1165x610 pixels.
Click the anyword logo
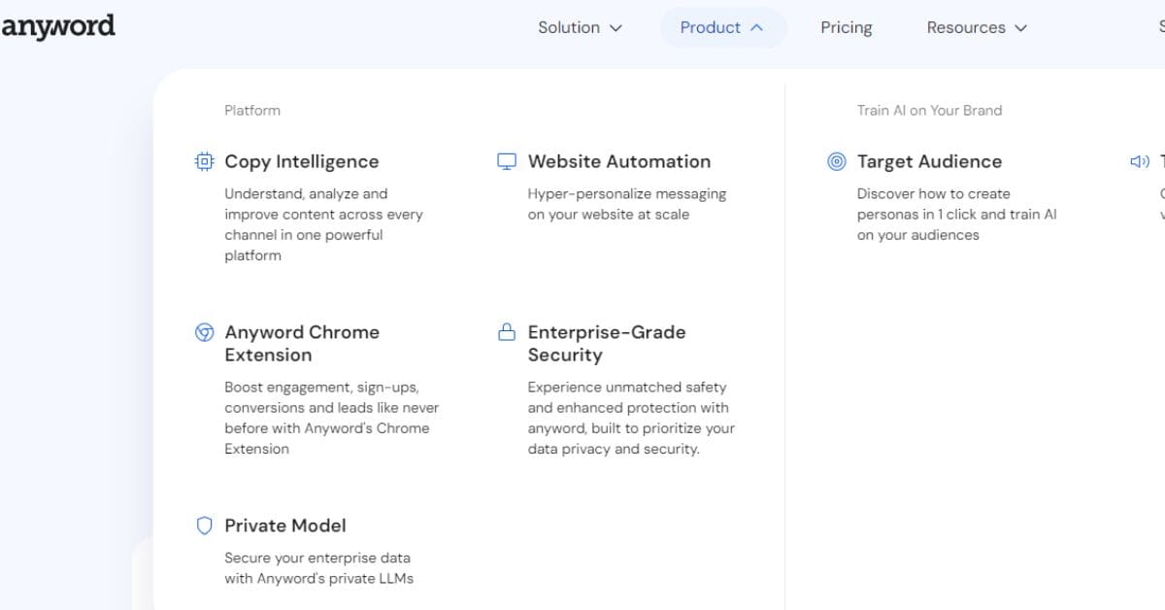(57, 26)
